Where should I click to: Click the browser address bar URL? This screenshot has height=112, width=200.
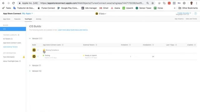[92, 3]
